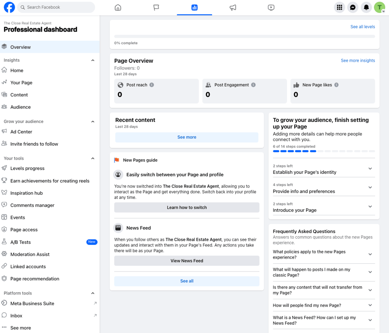Collapse the Insights section in sidebar

point(92,60)
